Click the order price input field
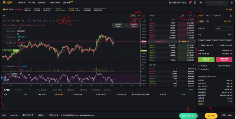 (223, 28)
